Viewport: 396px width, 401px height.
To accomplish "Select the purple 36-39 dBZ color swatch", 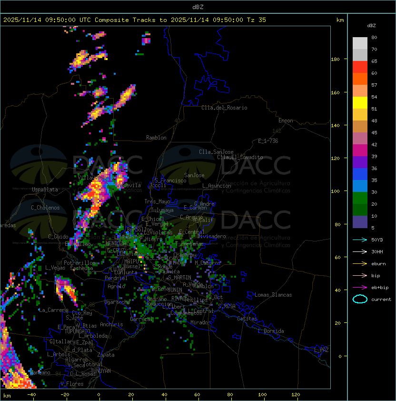I will point(360,162).
